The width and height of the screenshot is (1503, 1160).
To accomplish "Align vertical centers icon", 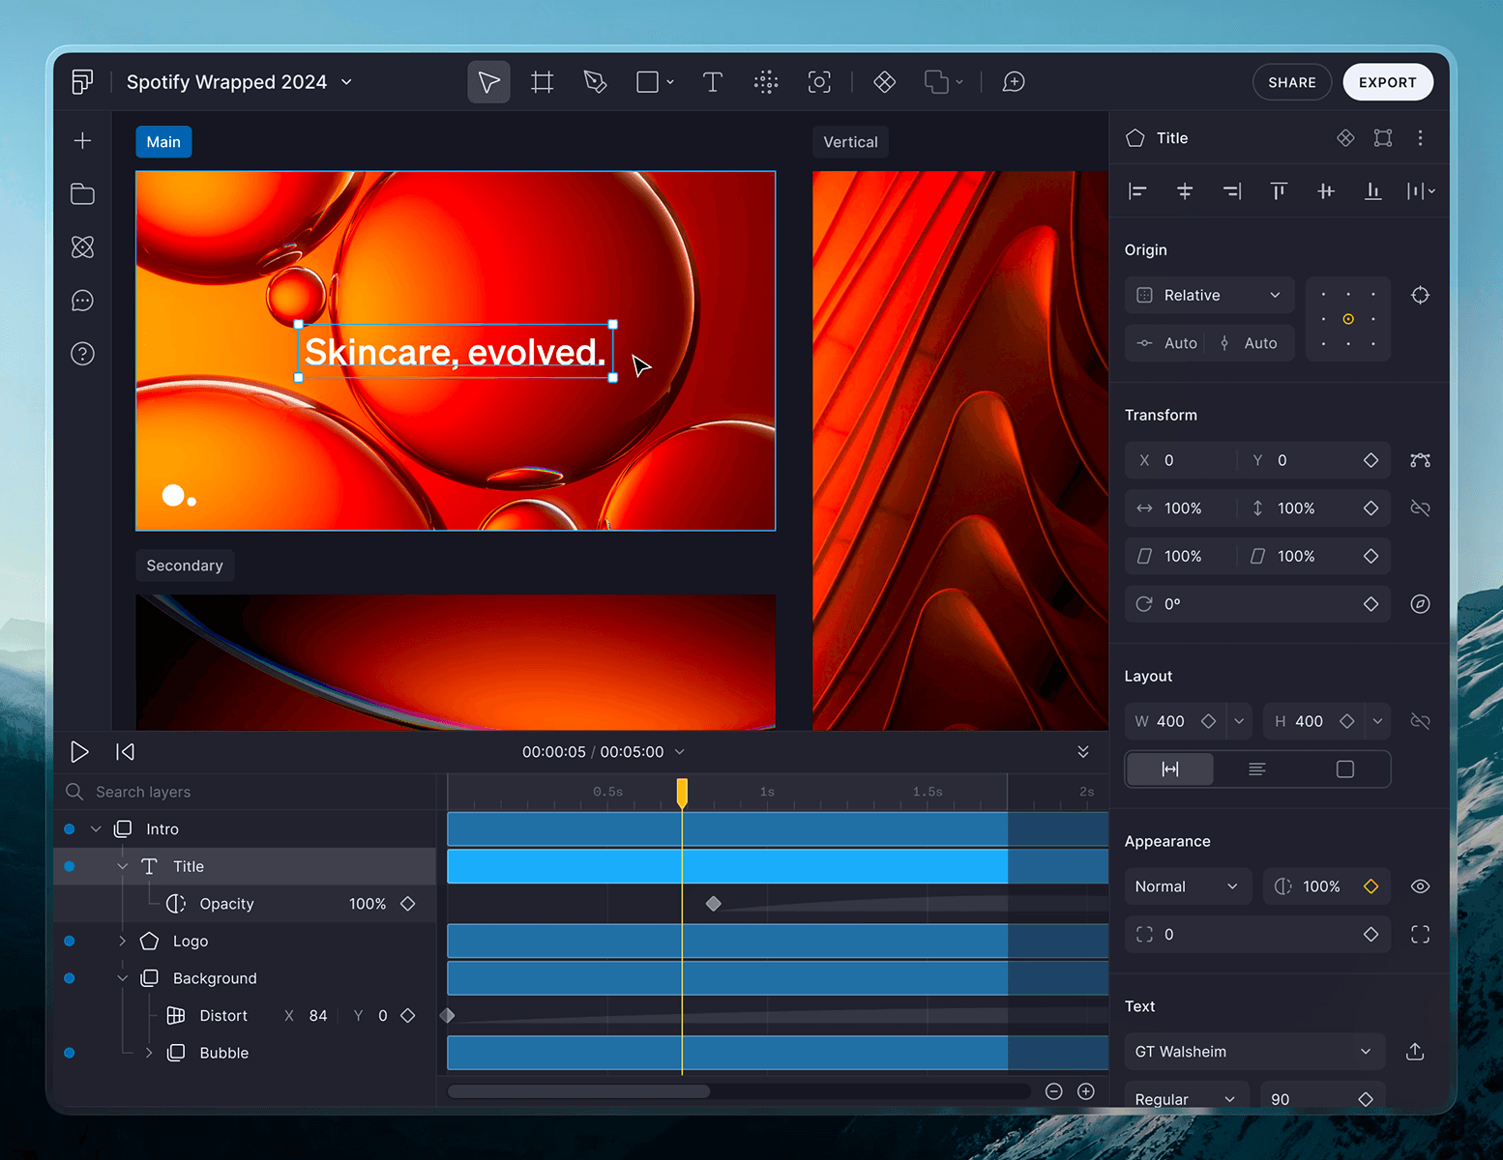I will click(x=1326, y=191).
